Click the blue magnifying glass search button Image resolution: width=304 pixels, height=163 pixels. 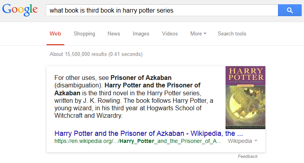pyautogui.click(x=290, y=10)
